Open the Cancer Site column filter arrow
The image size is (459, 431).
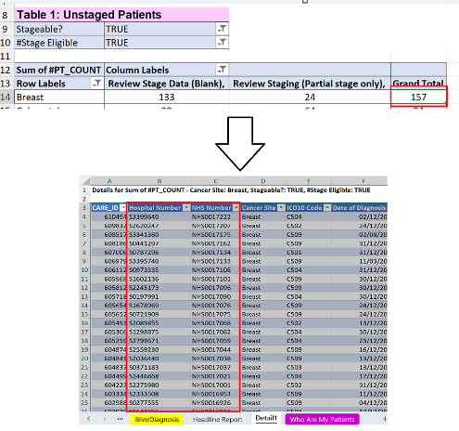tap(281, 207)
